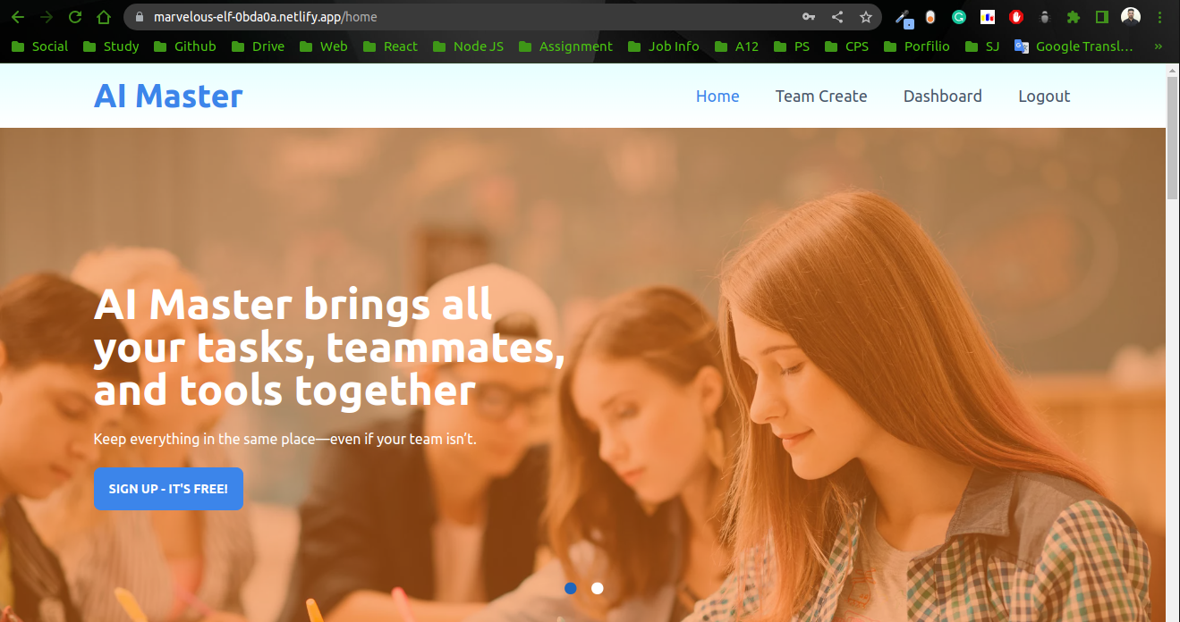Open the Google Translate bookmark

(x=1074, y=46)
